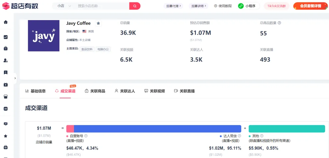Switch to the 成交渠道 tab
The image size is (329, 158).
point(65,91)
